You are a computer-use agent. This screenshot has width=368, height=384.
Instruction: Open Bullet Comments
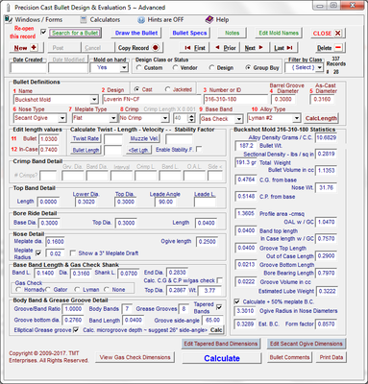point(289,357)
